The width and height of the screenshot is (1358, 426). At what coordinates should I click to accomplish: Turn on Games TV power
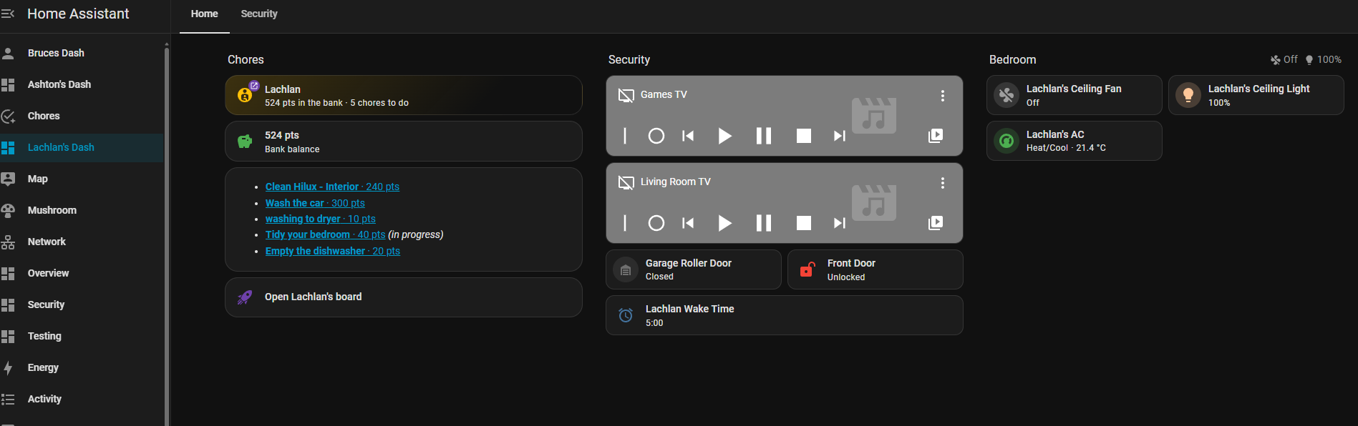(x=625, y=136)
